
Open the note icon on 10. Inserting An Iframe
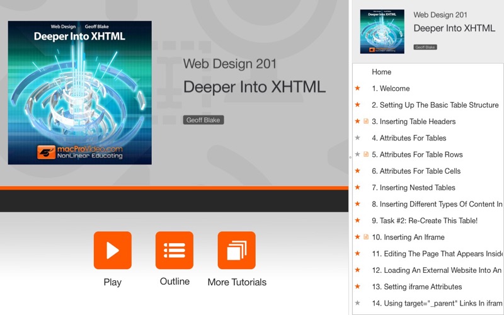pyautogui.click(x=366, y=237)
